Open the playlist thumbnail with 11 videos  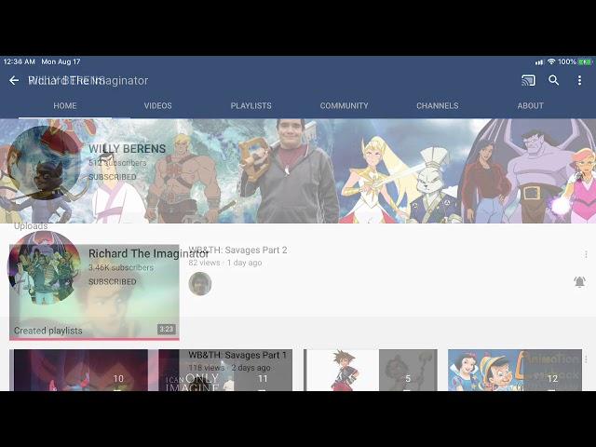point(225,371)
